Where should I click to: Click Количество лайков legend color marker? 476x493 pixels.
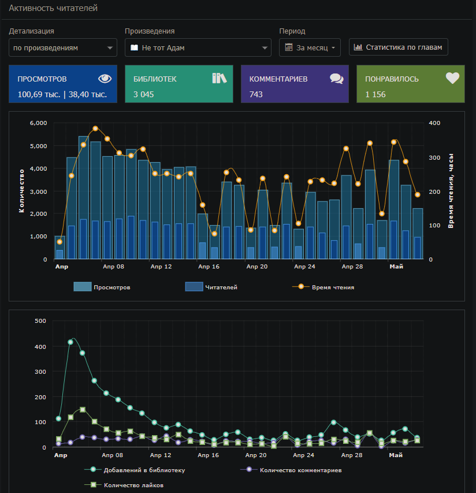coord(91,485)
